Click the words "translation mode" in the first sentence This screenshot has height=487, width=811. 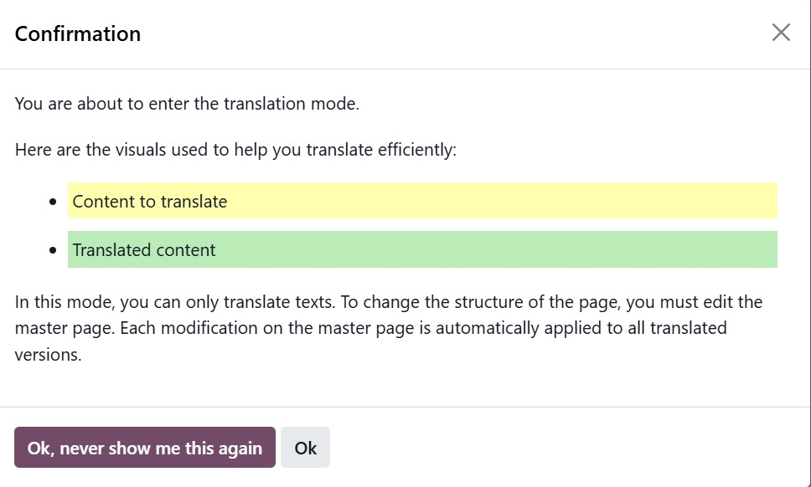tap(297, 105)
